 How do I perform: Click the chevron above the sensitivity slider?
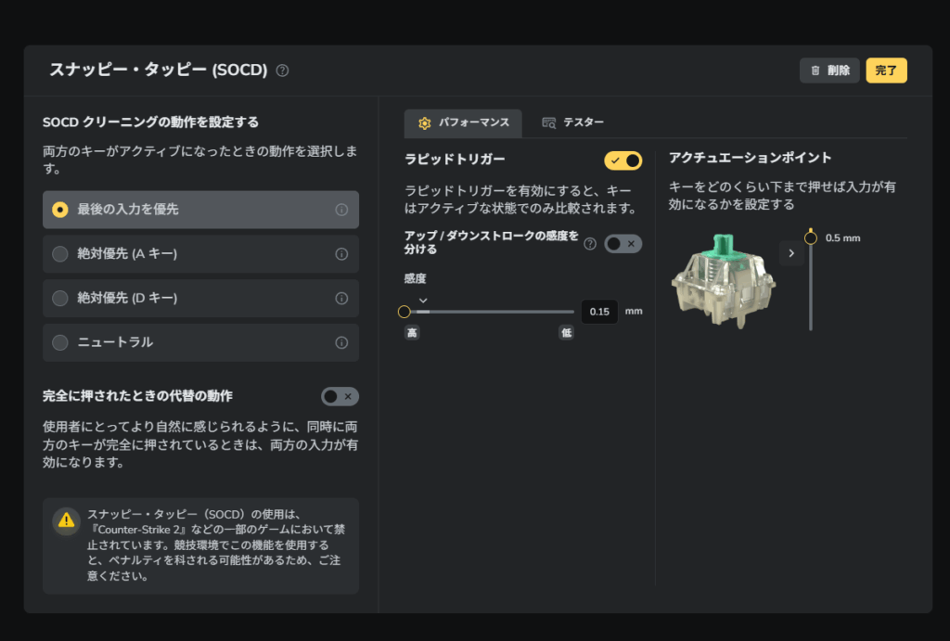pyautogui.click(x=423, y=300)
